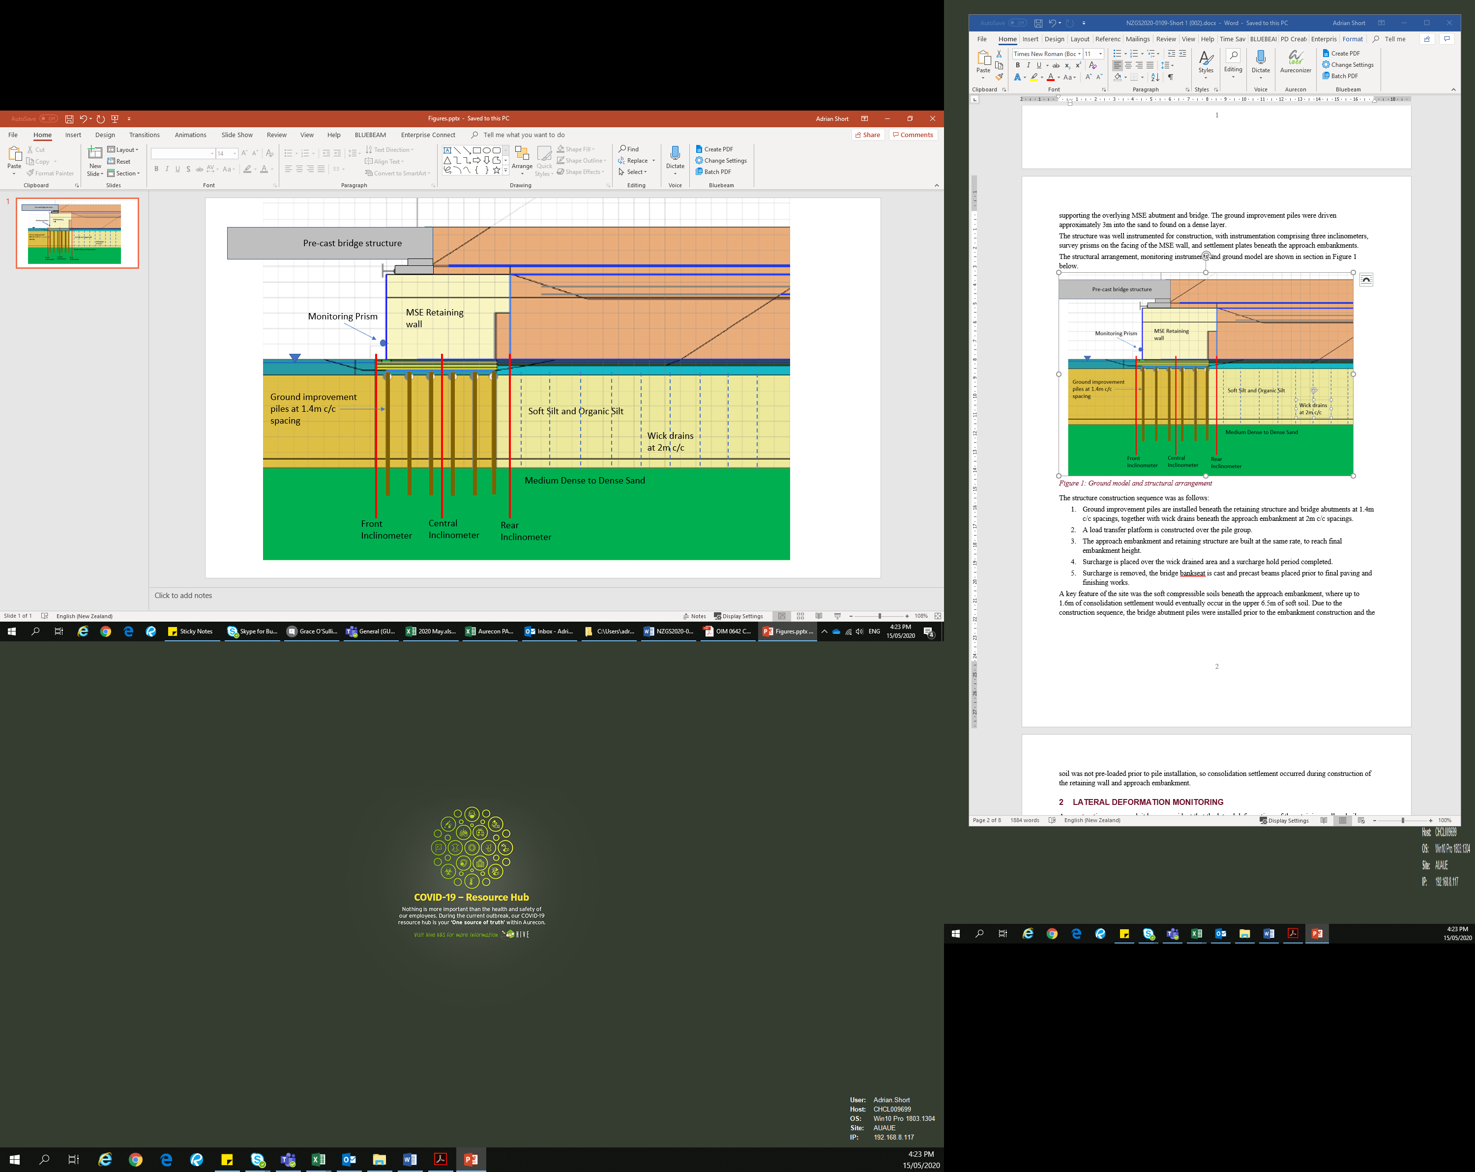Toggle the Notes pane in PowerPoint
Image resolution: width=1475 pixels, height=1172 pixels.
pos(694,616)
